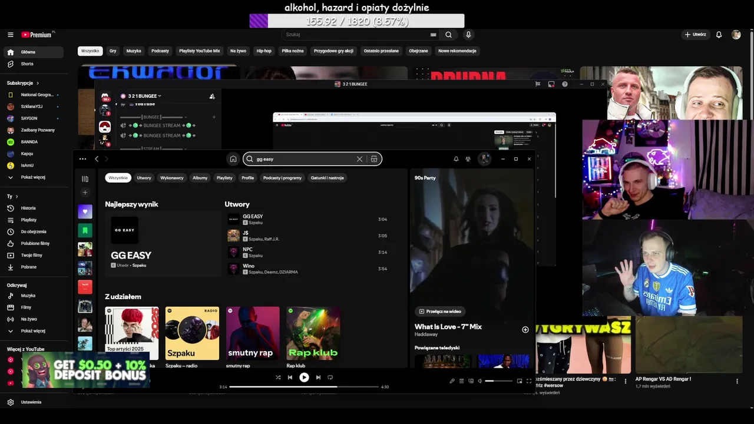
Task: Open Spotify What's New bell
Action: [456, 159]
